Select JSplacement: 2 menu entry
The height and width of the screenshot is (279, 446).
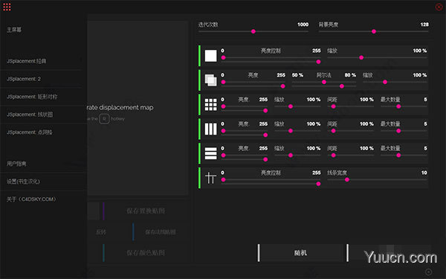[x=24, y=79]
